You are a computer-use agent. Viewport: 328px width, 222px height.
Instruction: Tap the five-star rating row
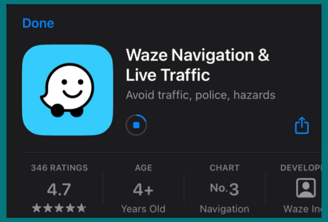59,208
